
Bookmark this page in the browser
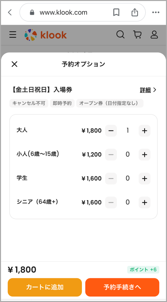click(x=116, y=13)
